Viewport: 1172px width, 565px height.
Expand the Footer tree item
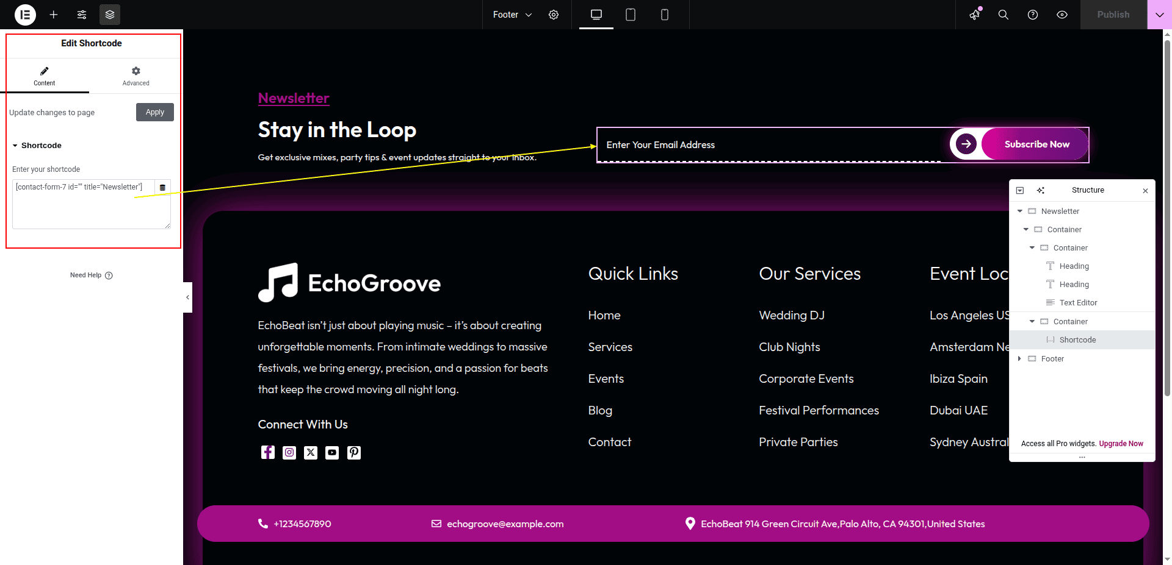pos(1019,359)
